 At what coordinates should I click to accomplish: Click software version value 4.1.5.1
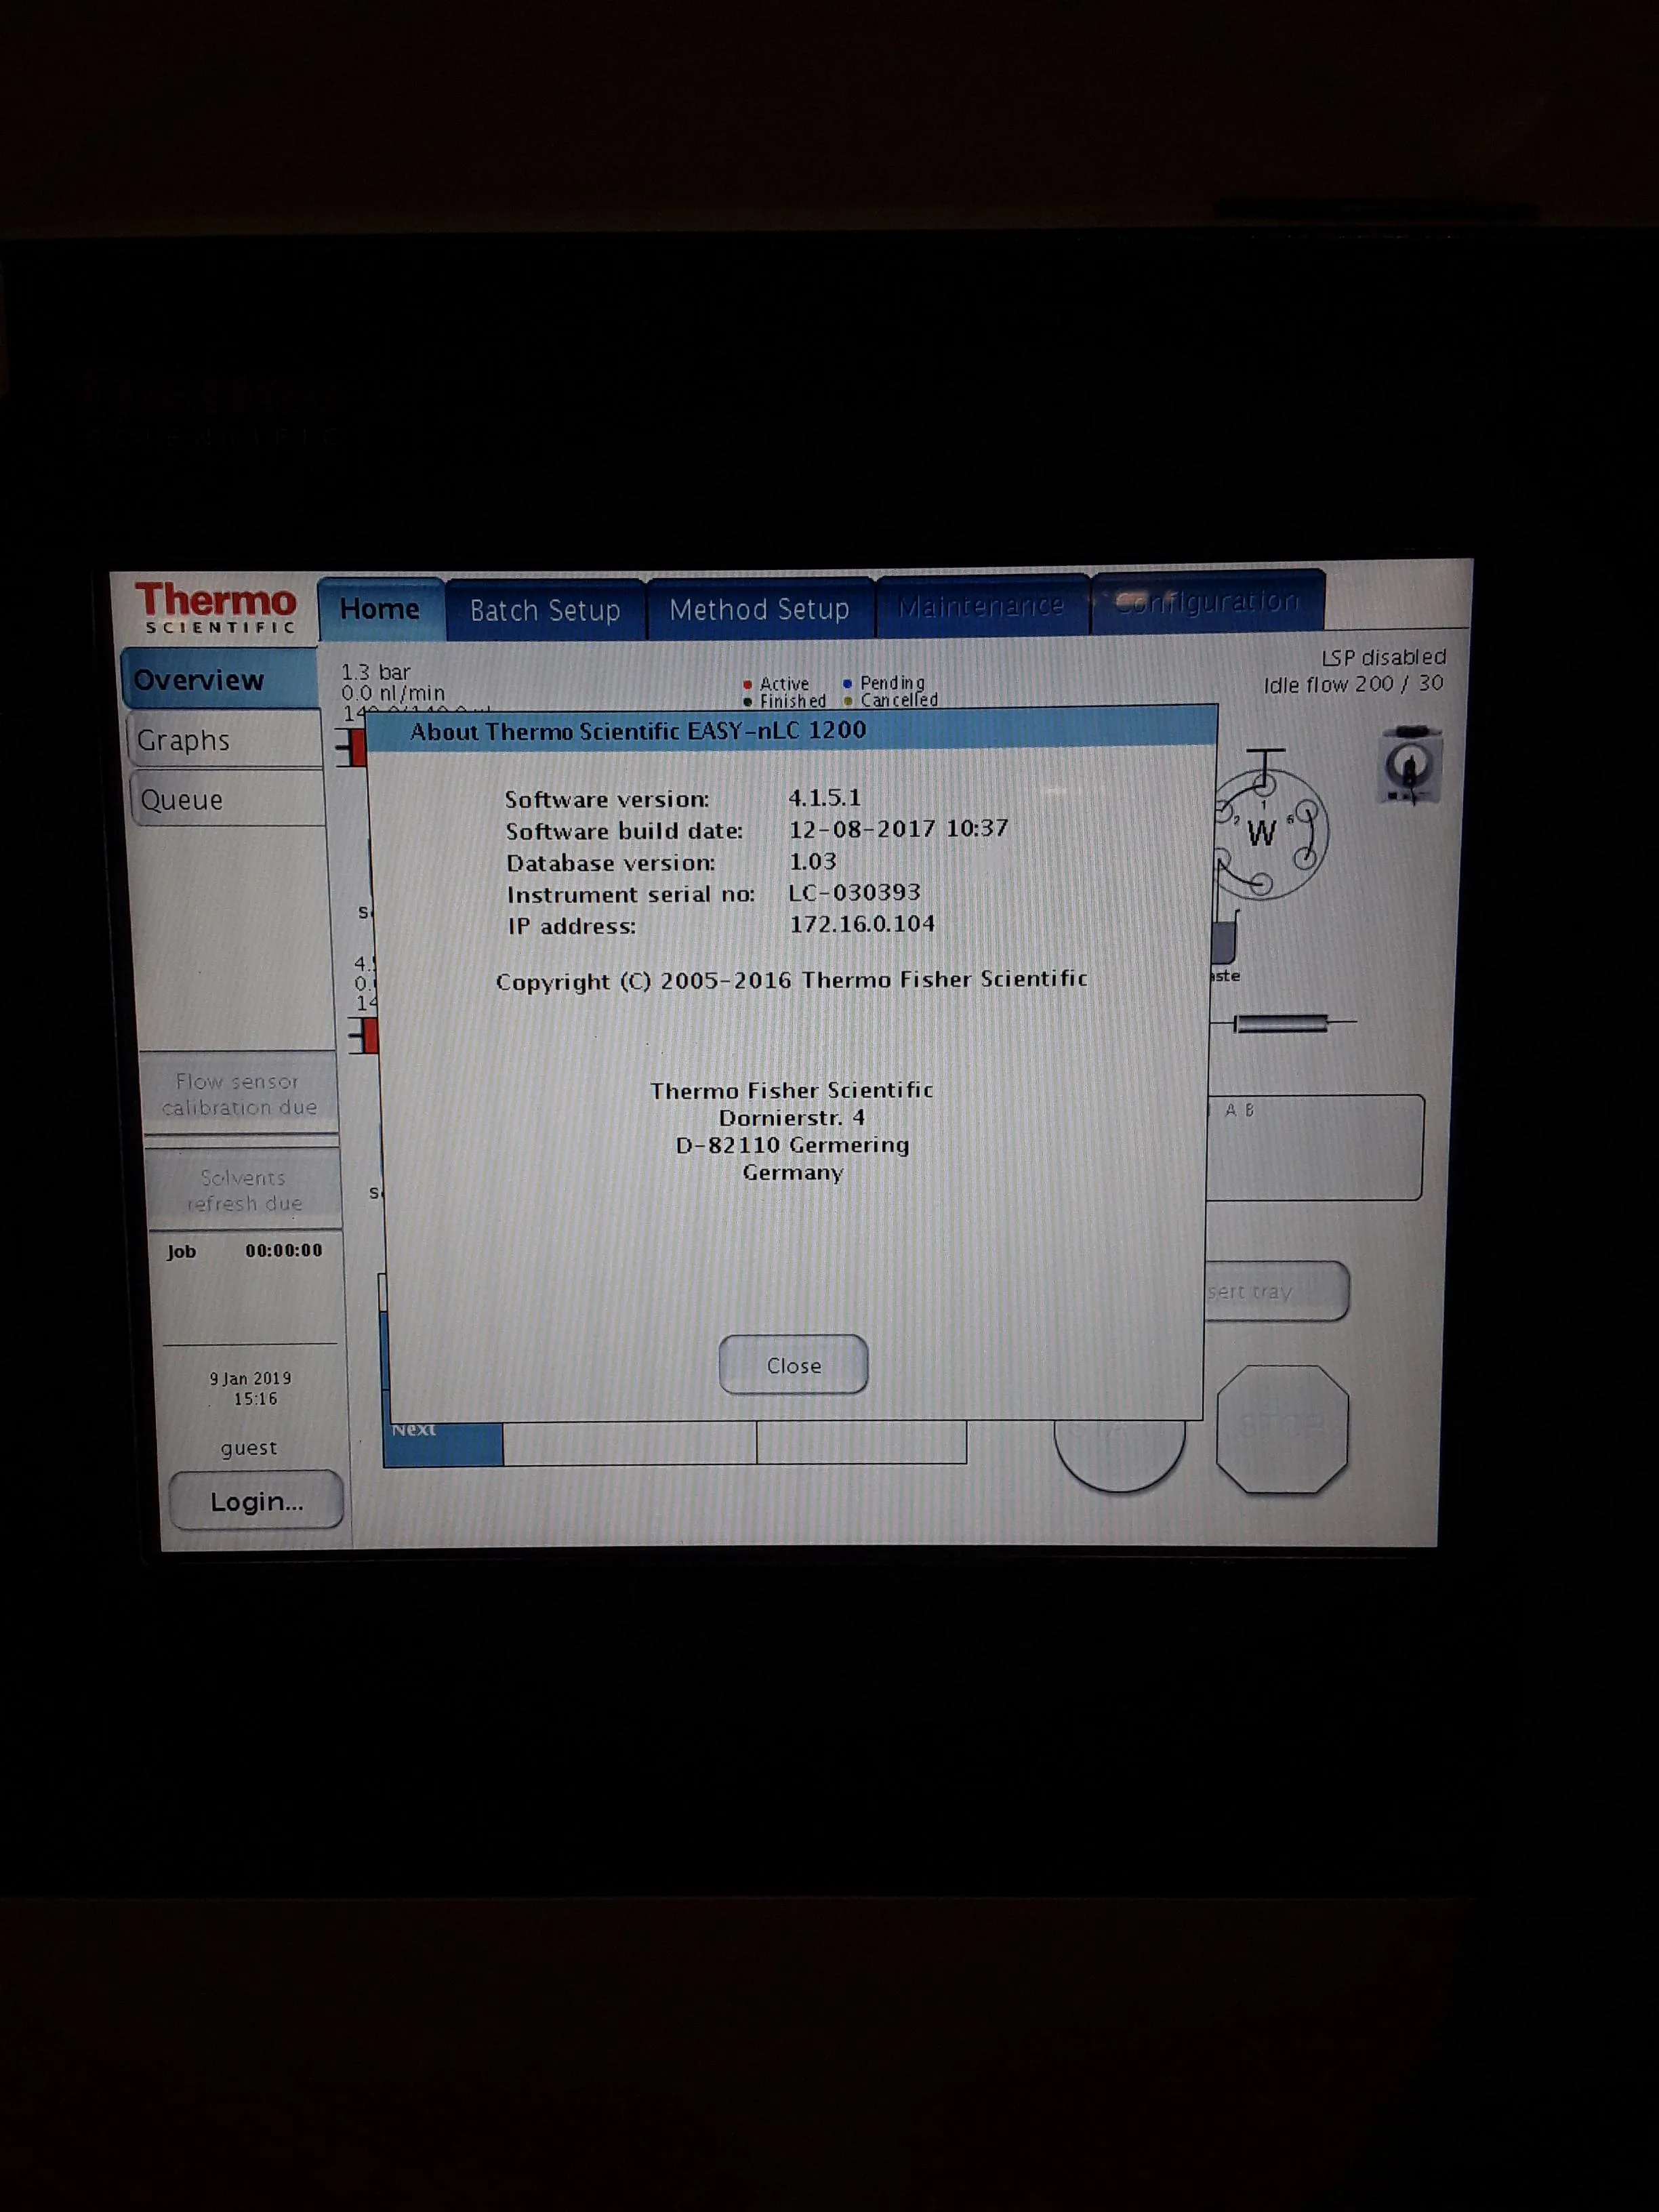824,797
